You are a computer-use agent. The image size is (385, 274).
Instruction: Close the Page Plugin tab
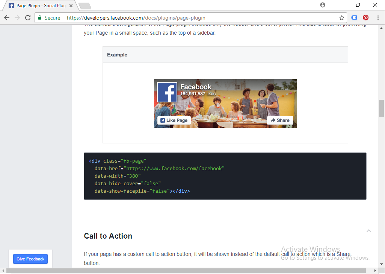[x=71, y=6]
